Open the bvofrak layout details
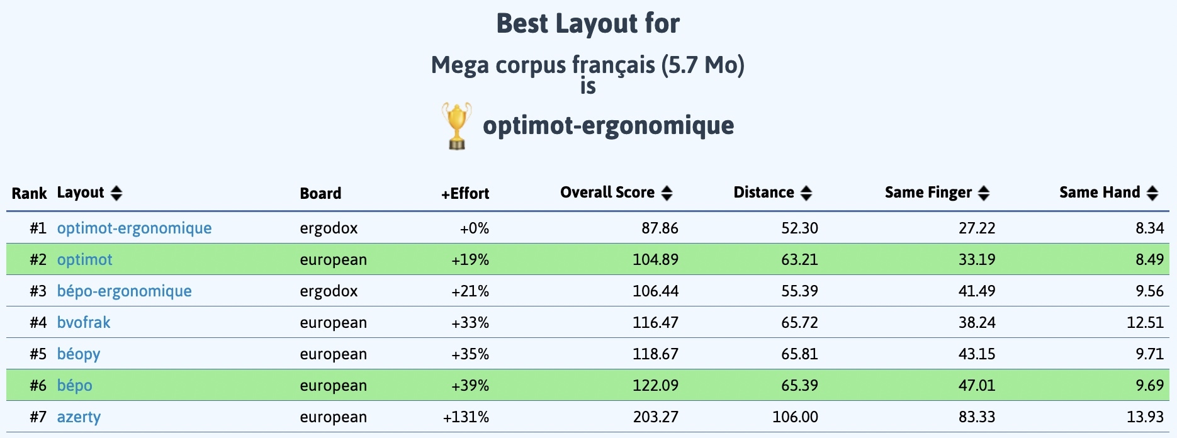Viewport: 1177px width, 438px height. (x=84, y=322)
